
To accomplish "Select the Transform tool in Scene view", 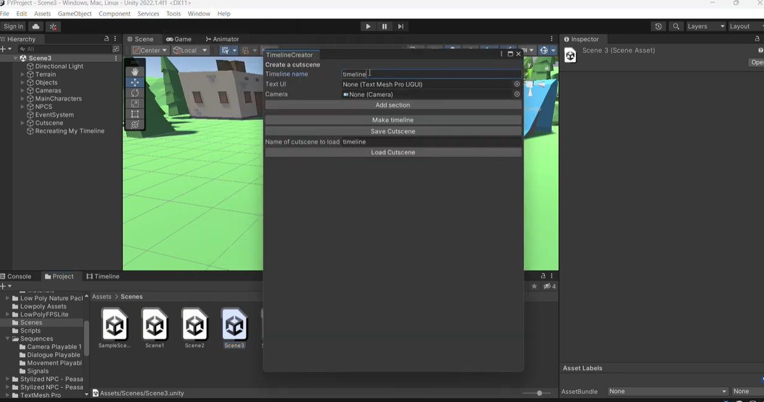I will (x=135, y=124).
